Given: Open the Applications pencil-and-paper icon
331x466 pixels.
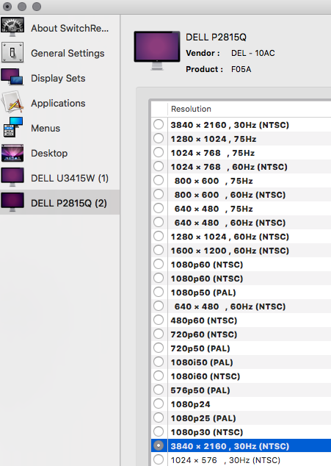Looking at the screenshot, I should tap(12, 102).
